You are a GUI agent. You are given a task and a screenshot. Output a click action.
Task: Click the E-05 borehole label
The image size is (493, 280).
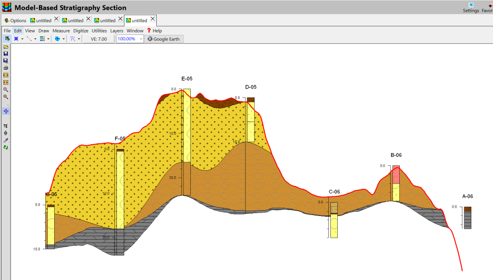coord(187,78)
